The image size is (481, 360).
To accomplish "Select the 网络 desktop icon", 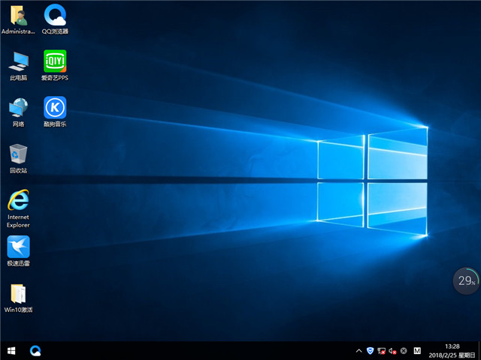I will tap(18, 112).
